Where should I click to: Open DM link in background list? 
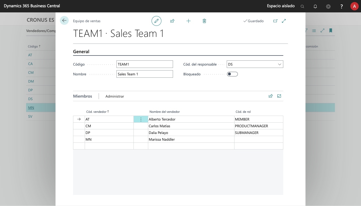[31, 81]
